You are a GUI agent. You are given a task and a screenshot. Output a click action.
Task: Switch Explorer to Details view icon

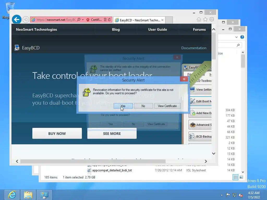(235, 177)
